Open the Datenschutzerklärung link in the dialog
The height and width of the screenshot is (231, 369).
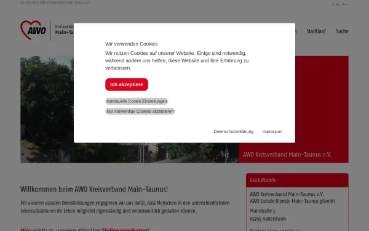point(234,132)
